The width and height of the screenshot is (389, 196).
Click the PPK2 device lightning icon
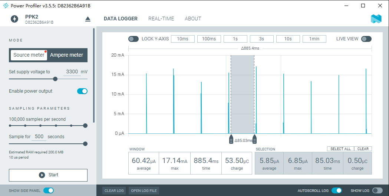pos(14,19)
